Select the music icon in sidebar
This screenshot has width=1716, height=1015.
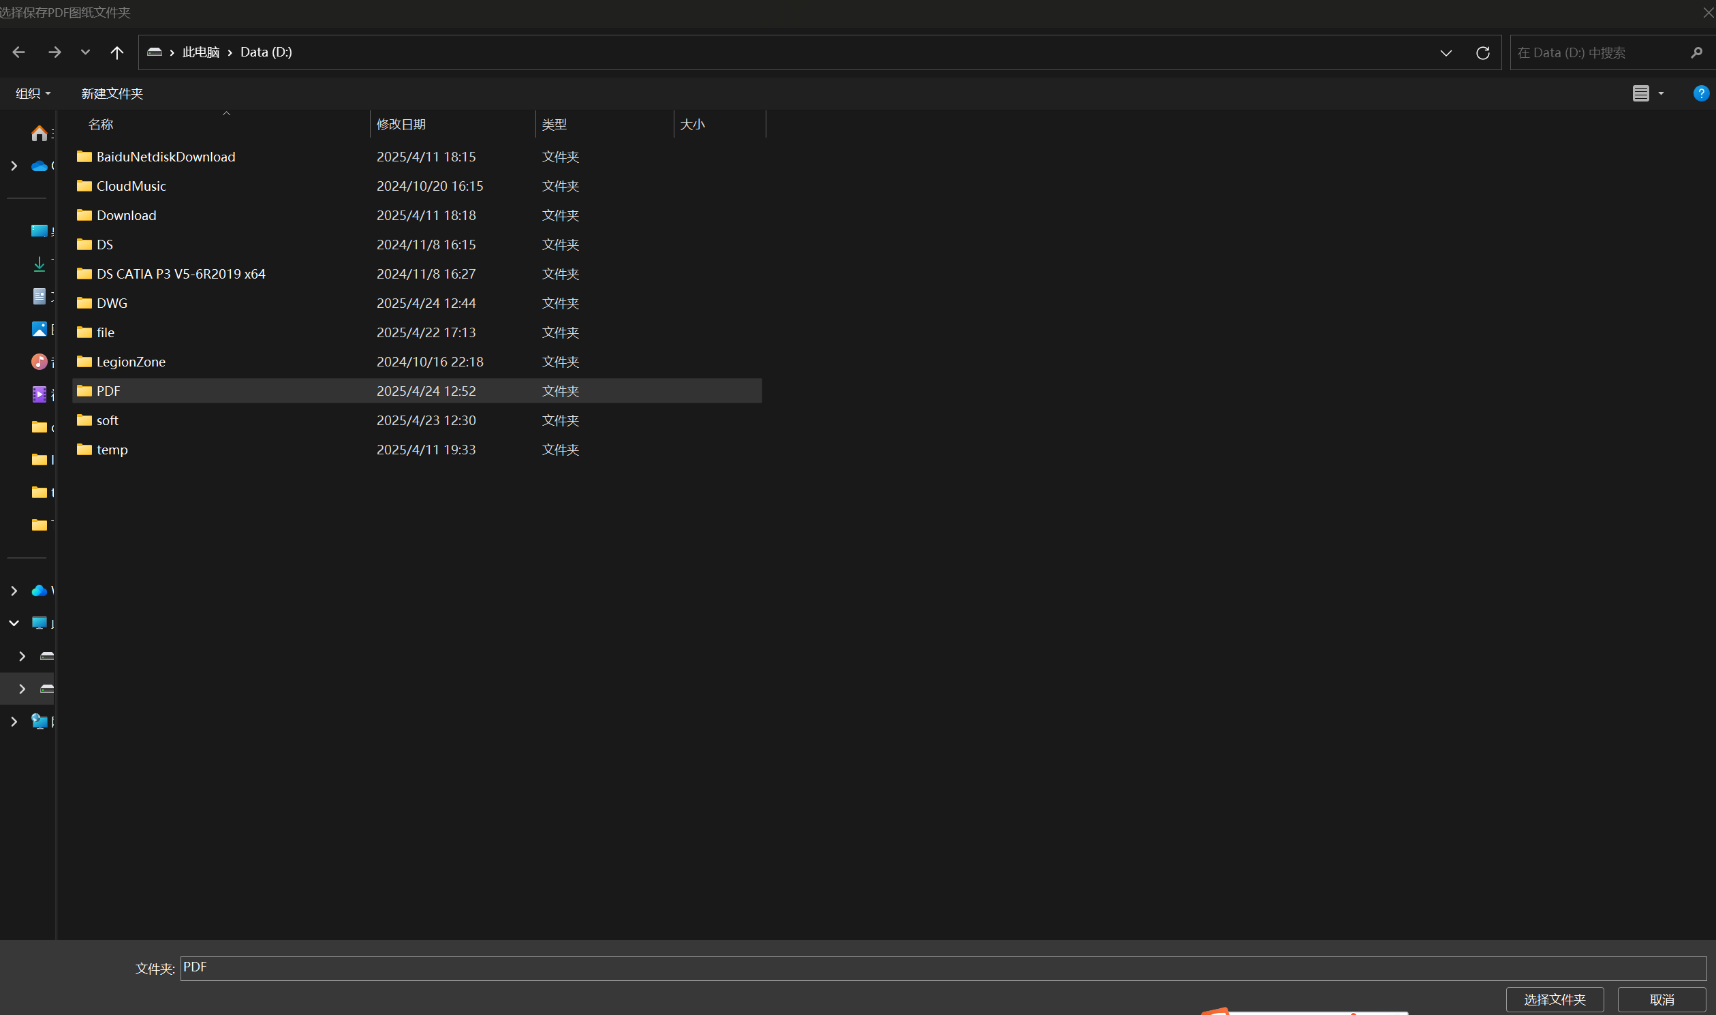[x=39, y=361]
